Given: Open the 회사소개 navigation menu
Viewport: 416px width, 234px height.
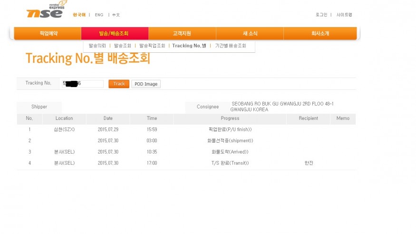Looking at the screenshot, I should click(x=320, y=33).
